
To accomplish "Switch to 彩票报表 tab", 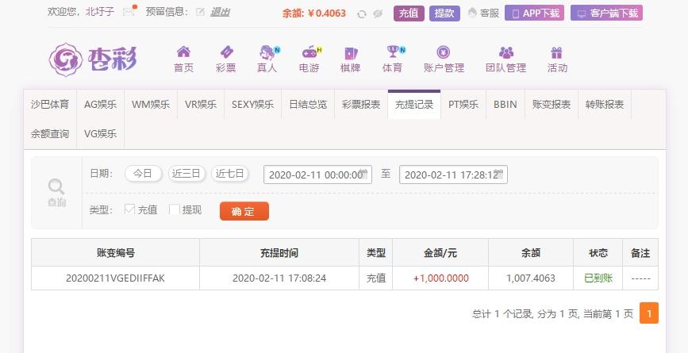I will point(361,105).
